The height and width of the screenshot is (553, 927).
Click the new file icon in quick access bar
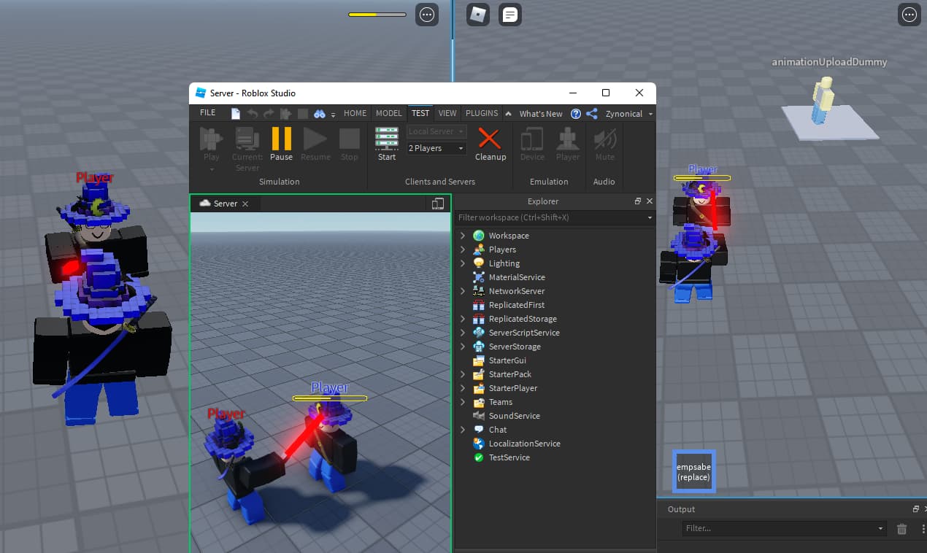tap(236, 113)
